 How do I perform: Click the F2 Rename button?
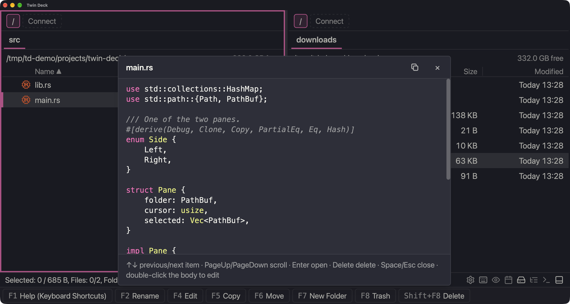tap(140, 296)
